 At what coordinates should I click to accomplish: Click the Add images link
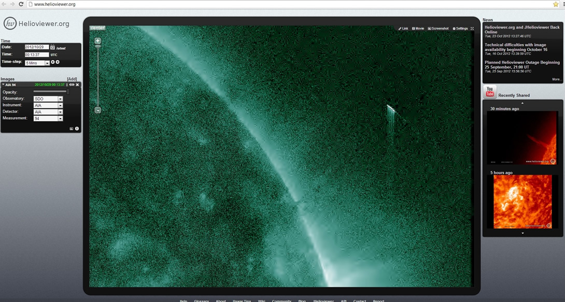[x=72, y=79]
